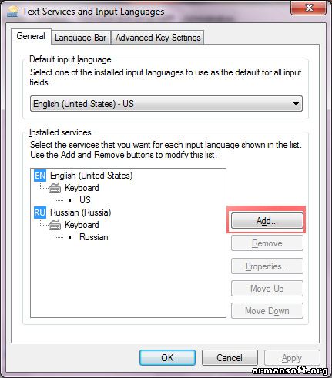Select the General tab

(x=31, y=36)
